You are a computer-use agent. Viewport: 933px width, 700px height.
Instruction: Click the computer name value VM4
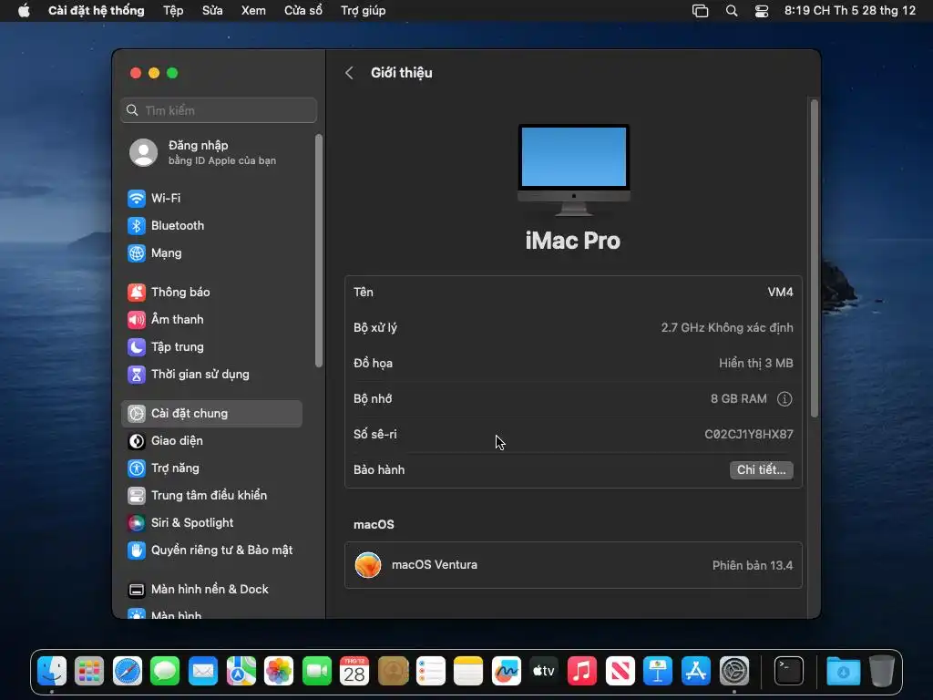click(x=780, y=293)
